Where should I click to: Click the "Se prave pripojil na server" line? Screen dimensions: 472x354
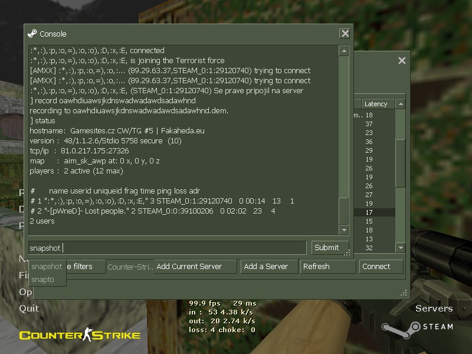166,91
